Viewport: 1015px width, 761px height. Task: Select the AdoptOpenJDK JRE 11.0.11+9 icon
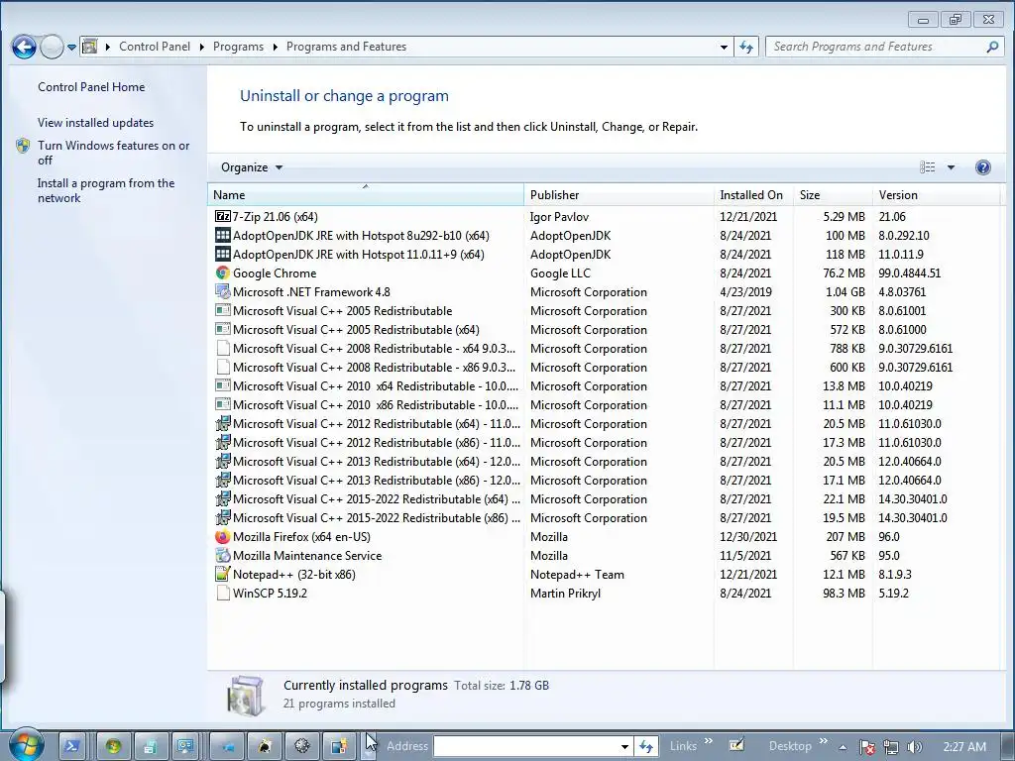click(223, 255)
